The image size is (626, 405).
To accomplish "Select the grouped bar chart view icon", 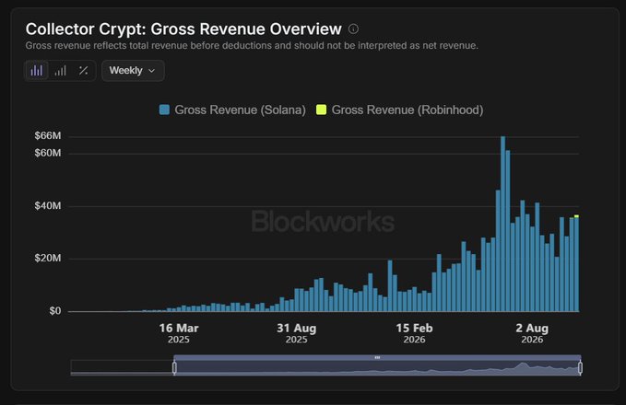I will click(37, 71).
